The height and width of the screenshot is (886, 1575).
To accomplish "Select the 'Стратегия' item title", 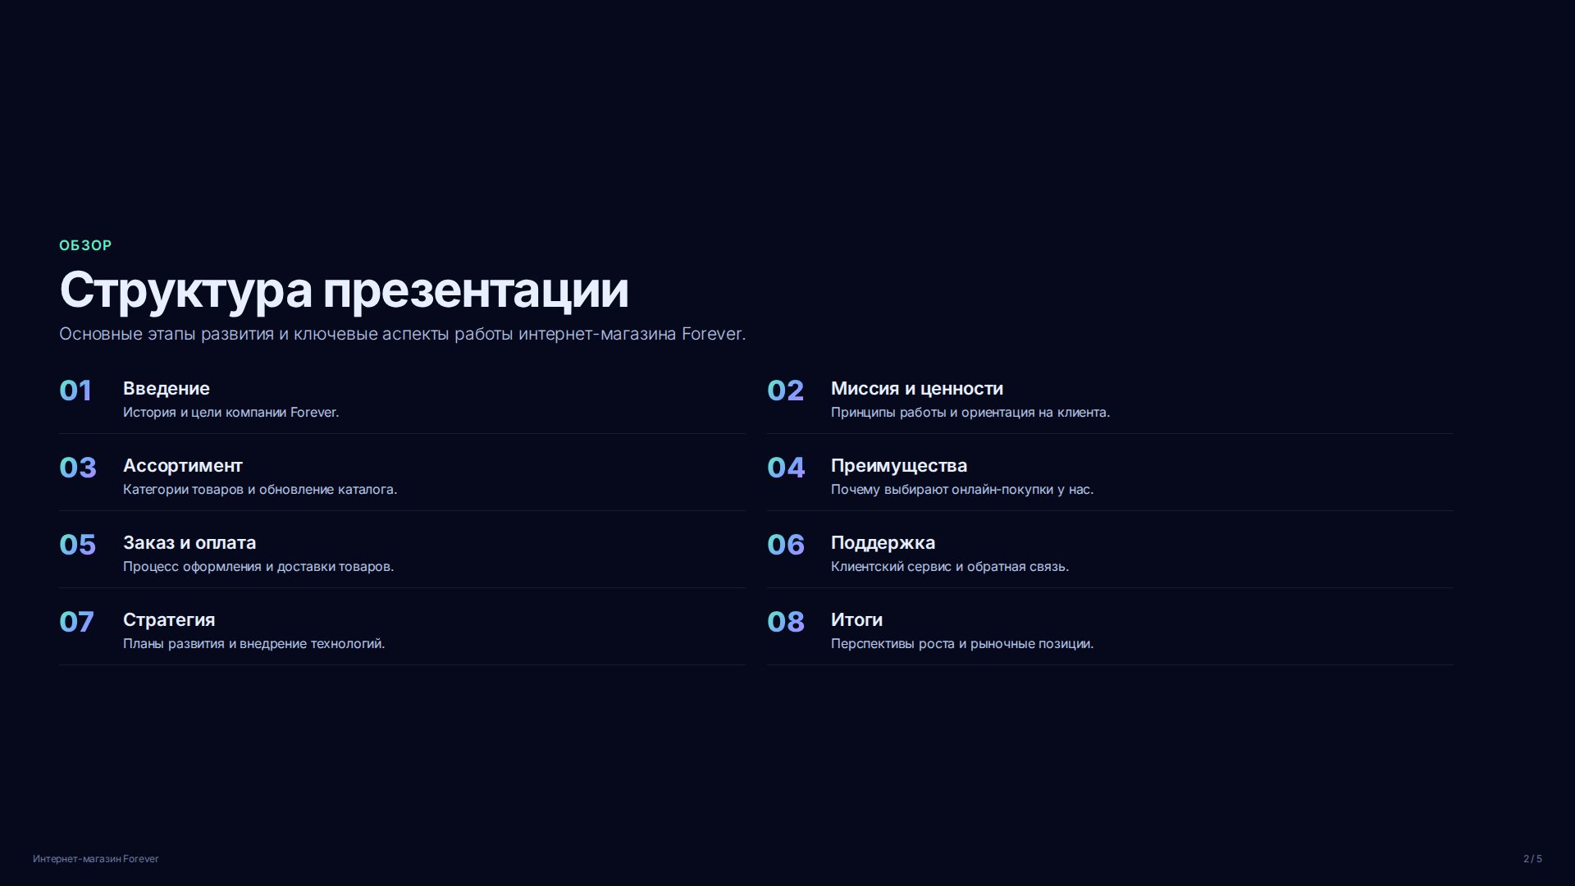I will click(169, 620).
